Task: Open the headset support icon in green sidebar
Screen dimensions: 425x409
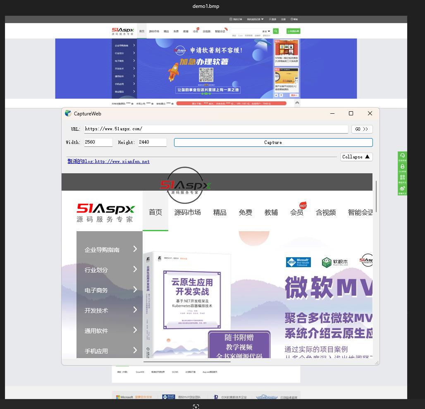Action: [x=402, y=155]
